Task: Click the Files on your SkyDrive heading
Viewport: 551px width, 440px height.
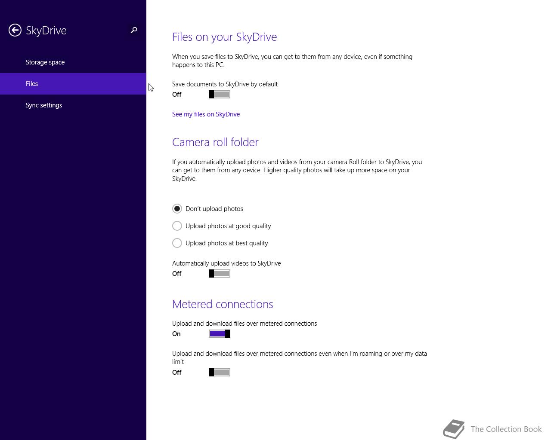Action: pos(224,37)
